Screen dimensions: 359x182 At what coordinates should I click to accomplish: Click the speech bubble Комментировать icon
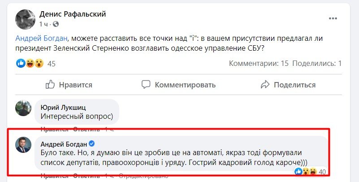click(146, 84)
